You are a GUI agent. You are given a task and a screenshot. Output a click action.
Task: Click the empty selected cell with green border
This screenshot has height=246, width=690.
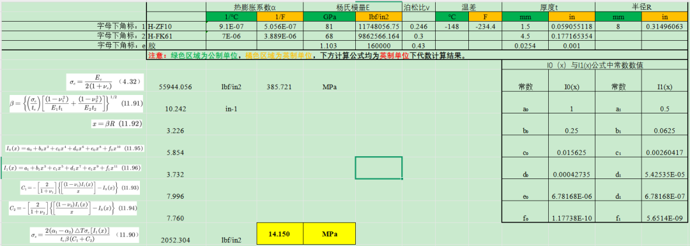click(378, 168)
